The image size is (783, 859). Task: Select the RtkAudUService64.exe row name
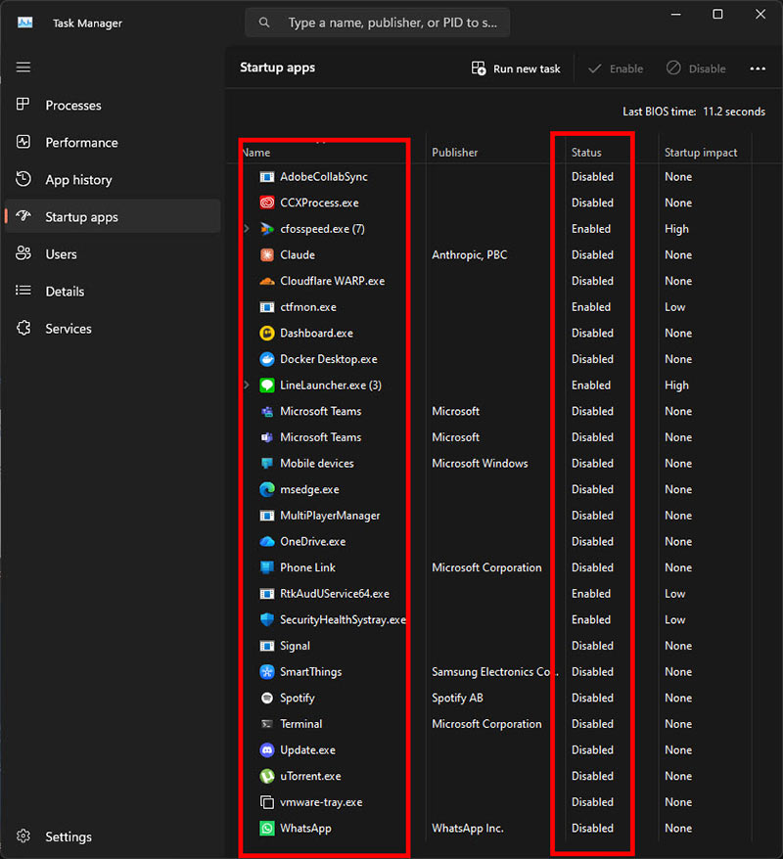click(335, 594)
